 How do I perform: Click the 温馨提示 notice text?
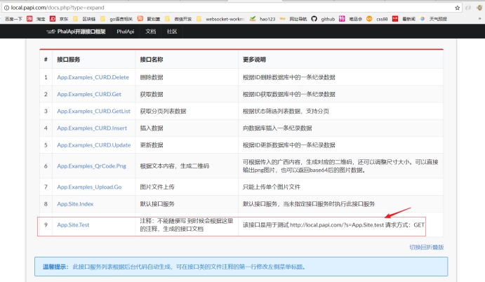pos(174,267)
